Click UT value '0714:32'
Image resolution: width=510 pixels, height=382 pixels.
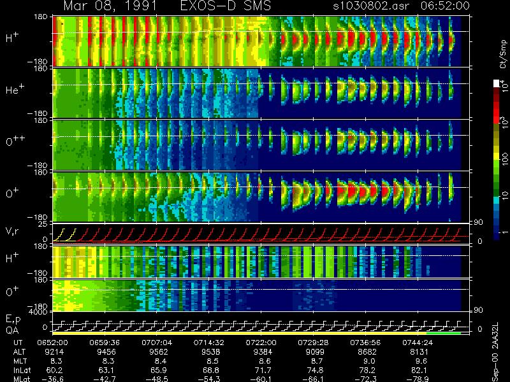tap(209, 343)
